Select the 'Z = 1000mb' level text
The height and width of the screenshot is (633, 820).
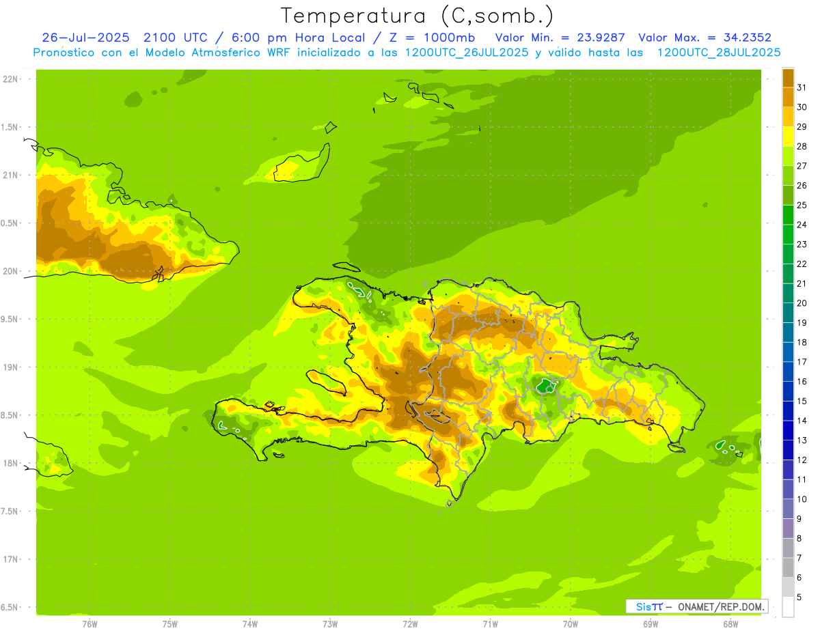point(430,38)
